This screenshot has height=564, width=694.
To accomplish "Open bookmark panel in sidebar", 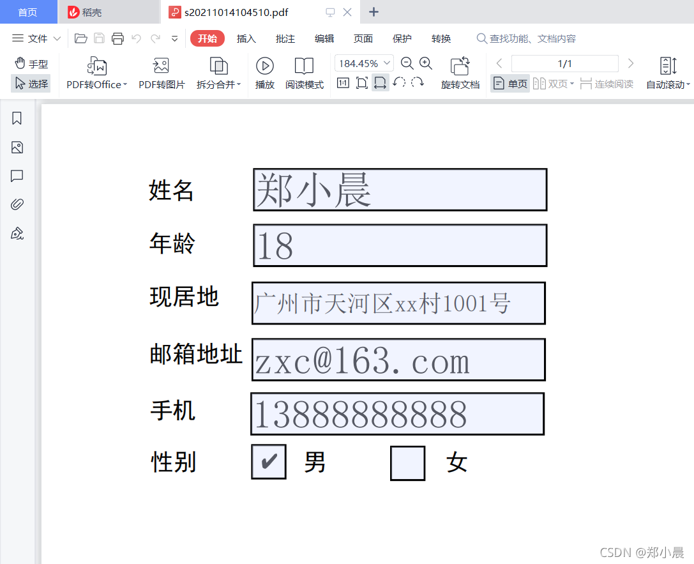I will click(17, 118).
